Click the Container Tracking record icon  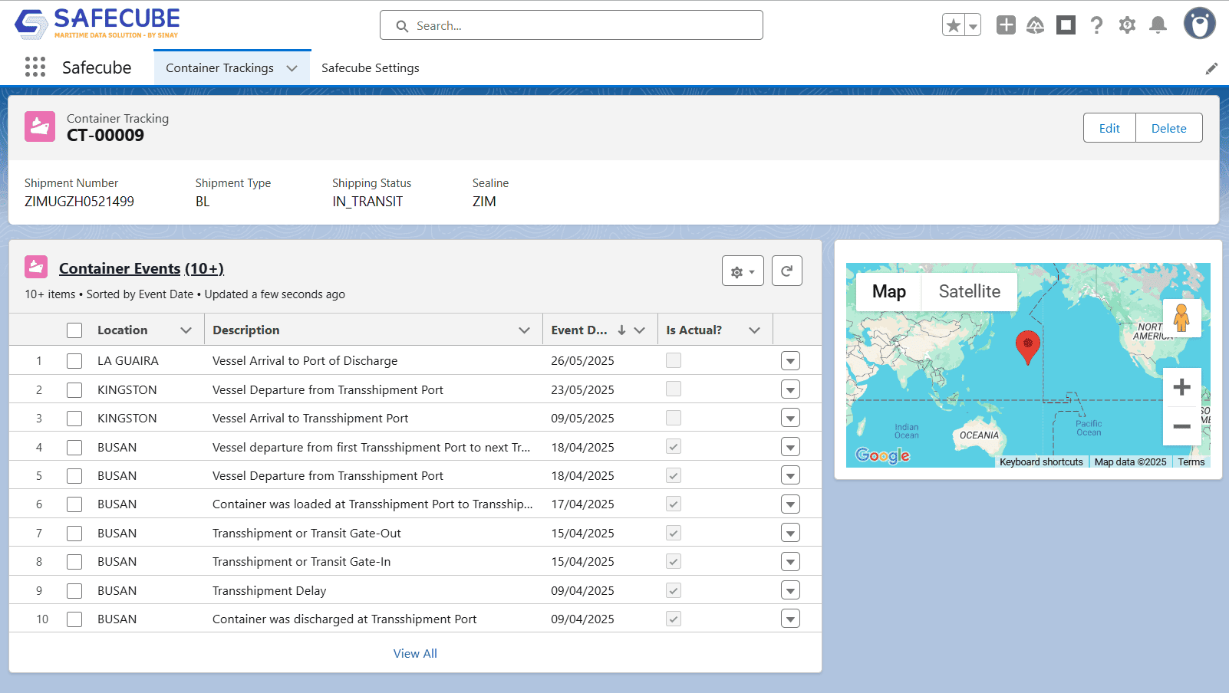tap(40, 126)
